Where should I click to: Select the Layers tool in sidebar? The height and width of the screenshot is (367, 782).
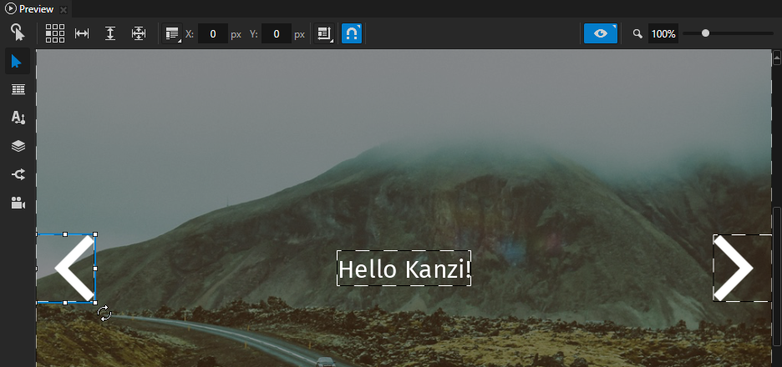click(18, 146)
